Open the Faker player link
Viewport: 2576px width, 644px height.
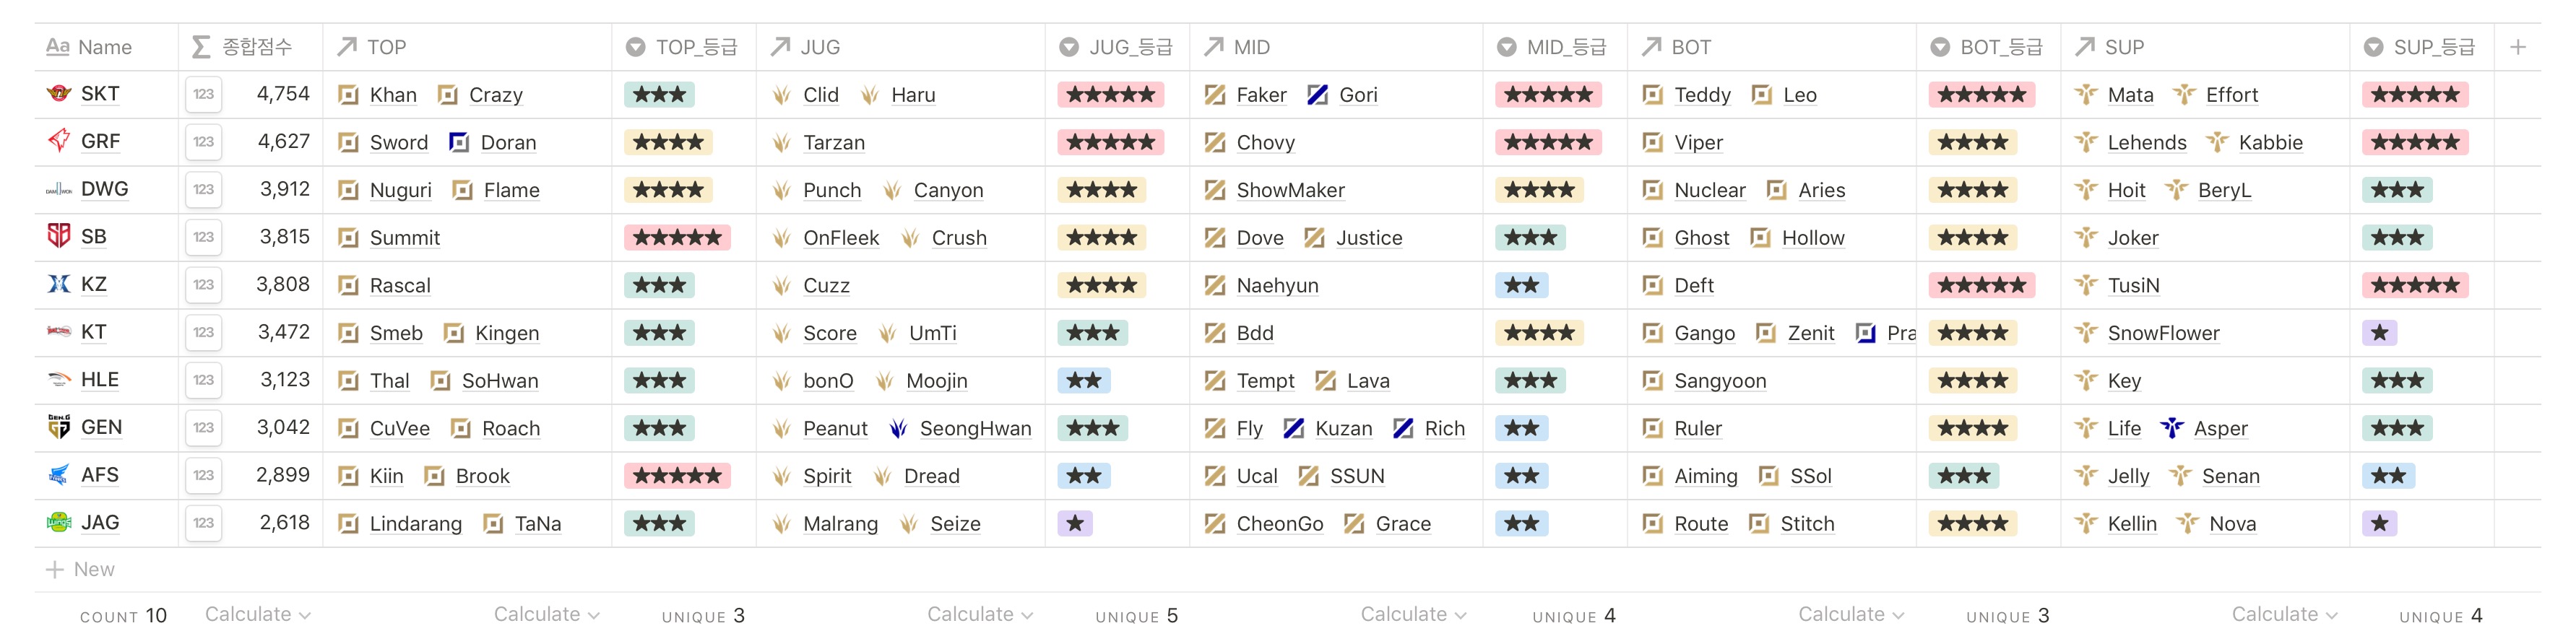1260,95
